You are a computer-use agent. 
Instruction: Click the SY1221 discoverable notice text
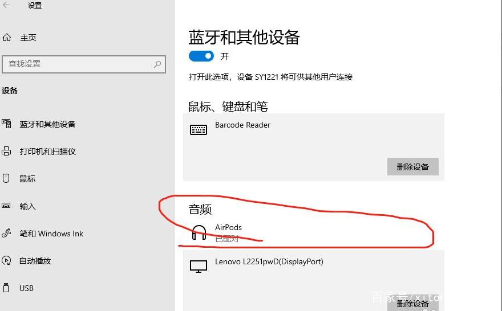[270, 77]
